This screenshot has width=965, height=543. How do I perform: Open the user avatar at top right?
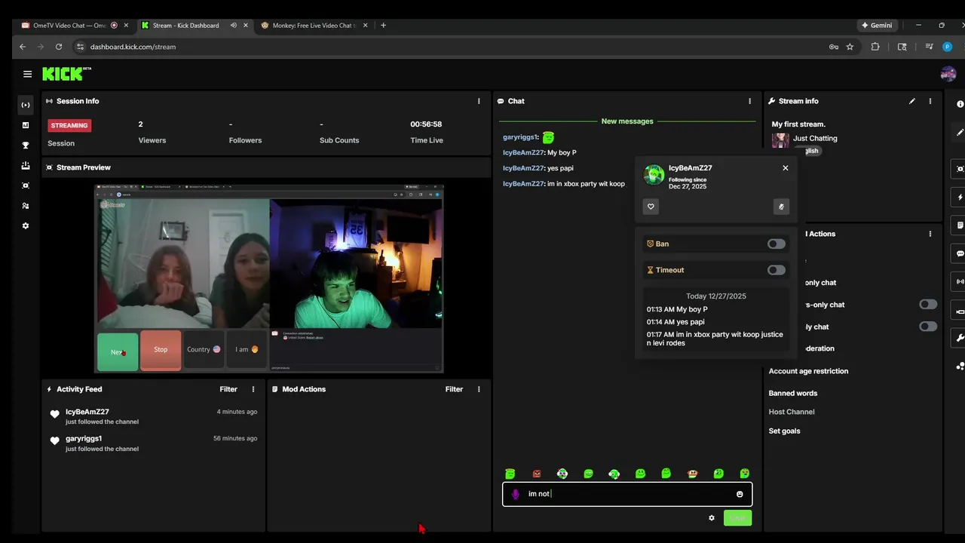tap(948, 74)
